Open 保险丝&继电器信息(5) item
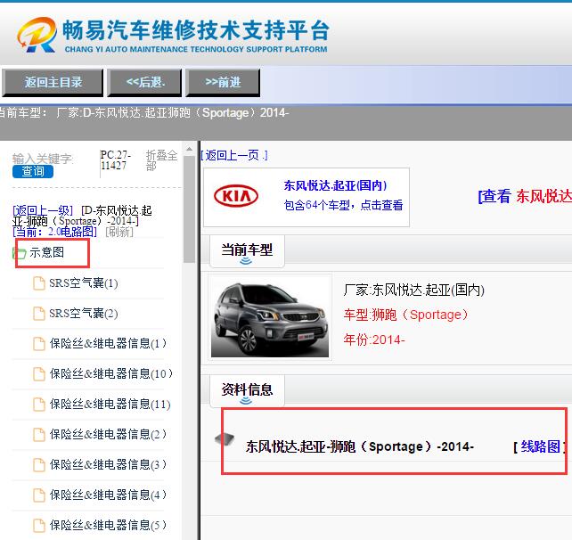 (108, 526)
